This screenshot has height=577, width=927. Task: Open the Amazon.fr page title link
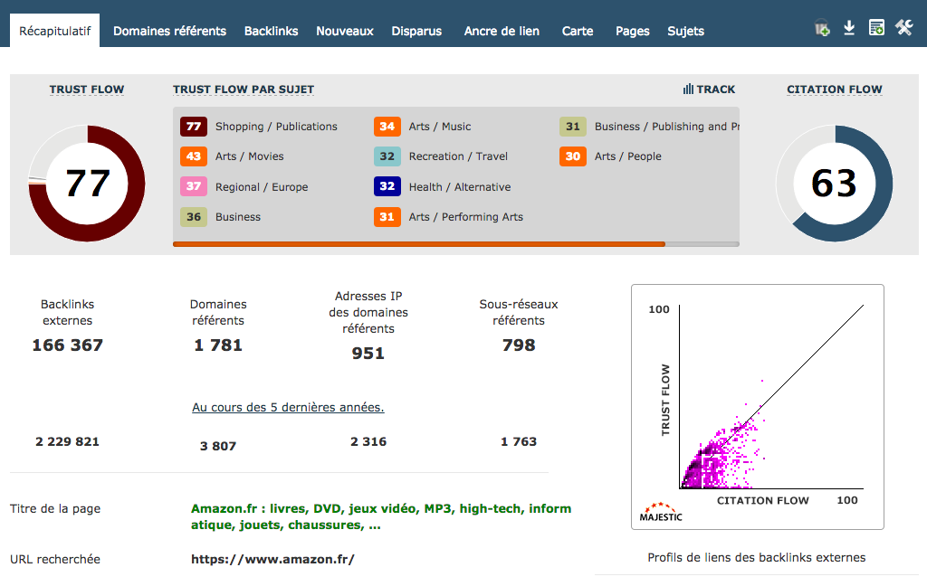[381, 516]
